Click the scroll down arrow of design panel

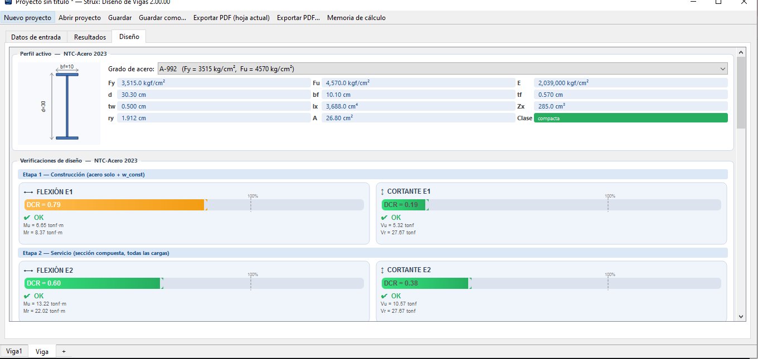click(x=741, y=316)
